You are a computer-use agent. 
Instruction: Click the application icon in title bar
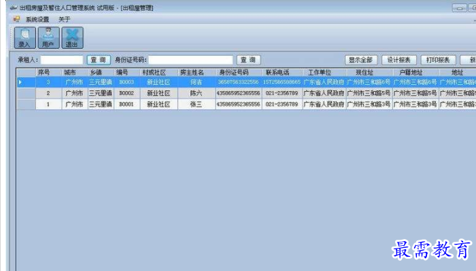click(x=14, y=7)
